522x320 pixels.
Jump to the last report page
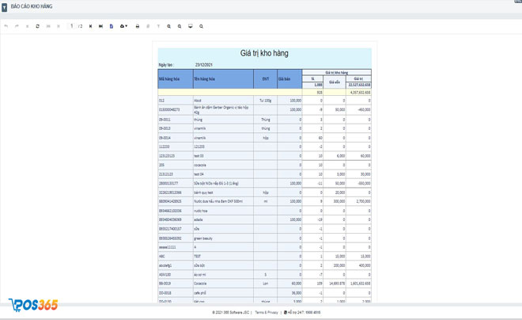tap(101, 26)
